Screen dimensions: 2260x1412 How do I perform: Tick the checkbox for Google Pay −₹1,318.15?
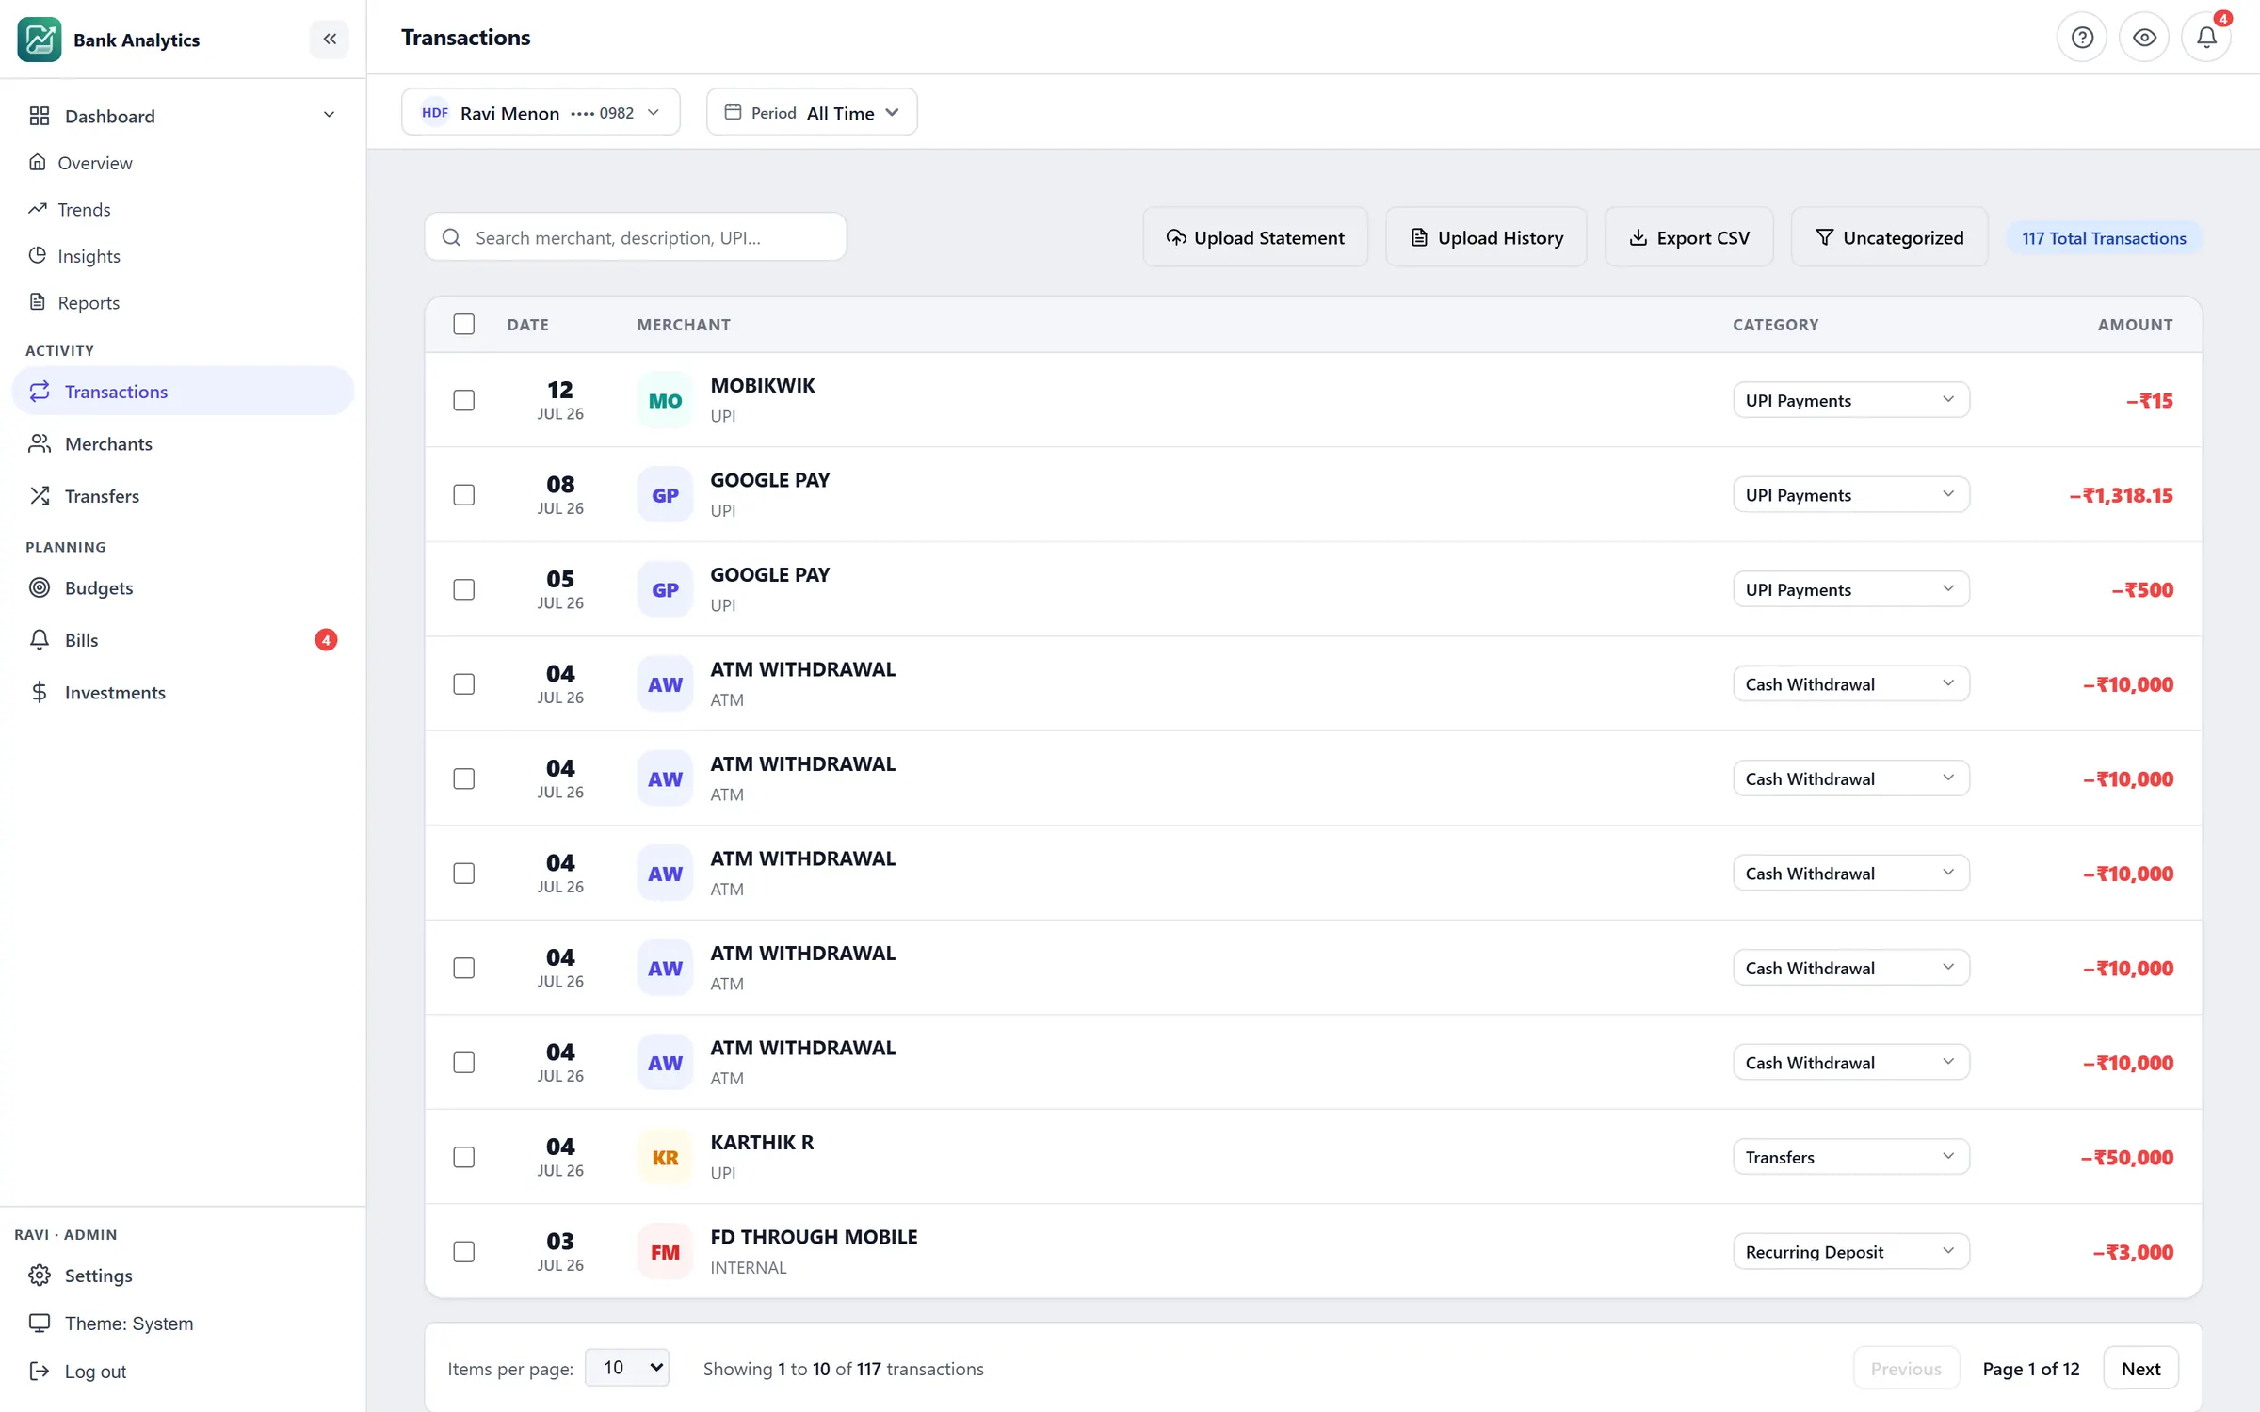(x=463, y=495)
